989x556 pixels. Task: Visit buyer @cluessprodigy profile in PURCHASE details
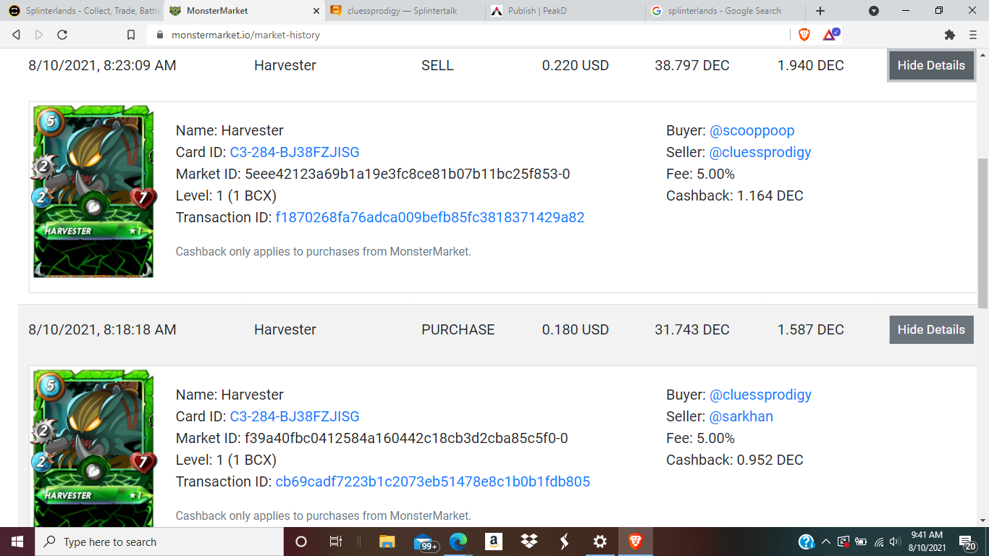[x=760, y=395]
